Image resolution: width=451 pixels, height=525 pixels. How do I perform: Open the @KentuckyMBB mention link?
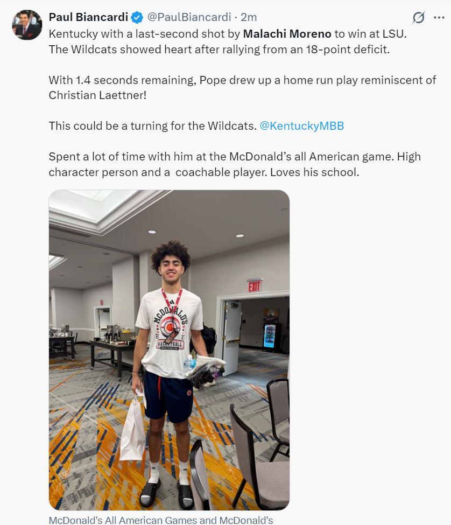pyautogui.click(x=302, y=126)
